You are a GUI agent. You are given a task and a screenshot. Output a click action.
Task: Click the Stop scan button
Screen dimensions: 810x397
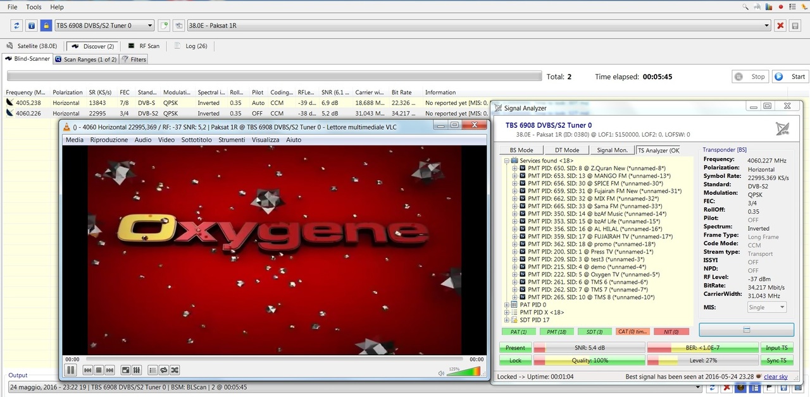pyautogui.click(x=750, y=76)
